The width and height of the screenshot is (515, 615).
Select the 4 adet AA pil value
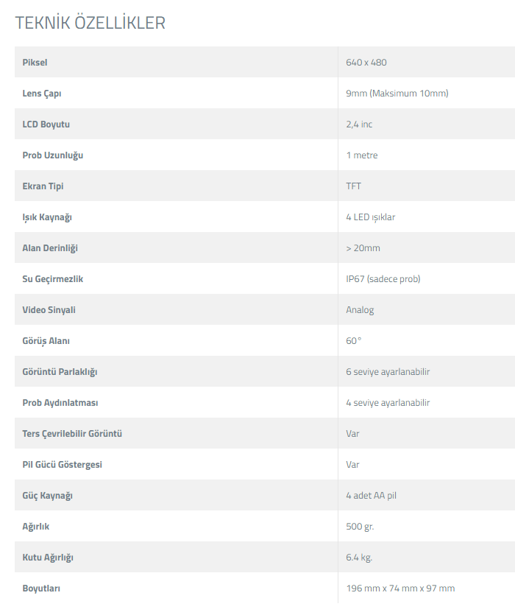click(371, 496)
